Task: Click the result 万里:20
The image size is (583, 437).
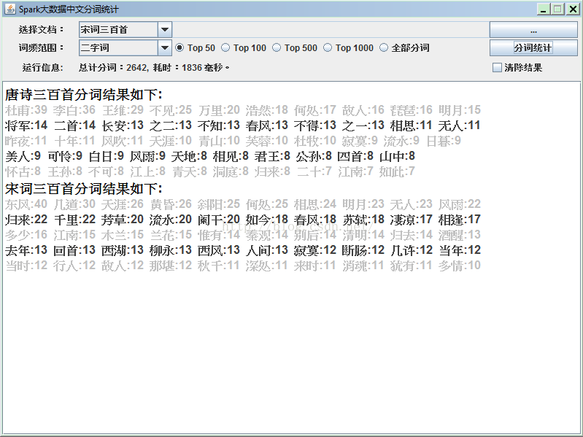Action: [219, 110]
